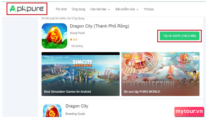Click the Social Point developer link
This screenshot has height=119, width=206.
coord(77,33)
